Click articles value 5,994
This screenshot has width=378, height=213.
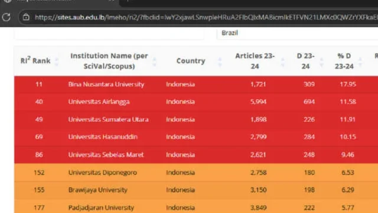click(258, 102)
